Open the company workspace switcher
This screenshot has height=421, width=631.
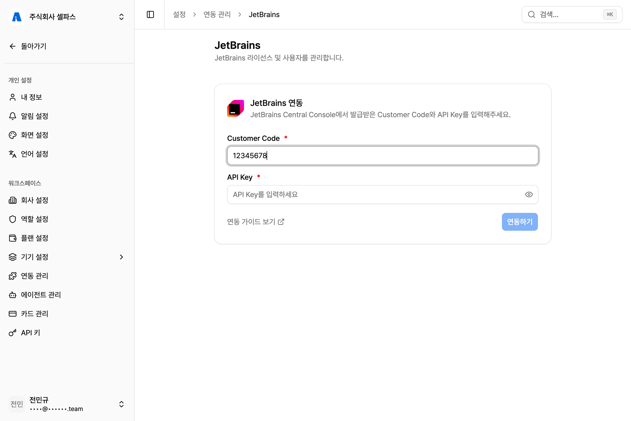click(67, 17)
